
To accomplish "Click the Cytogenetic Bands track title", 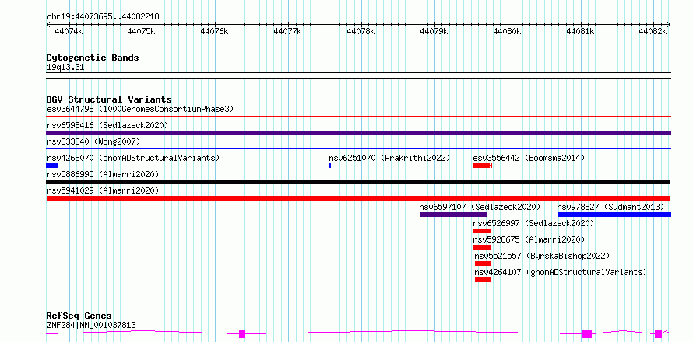I will point(93,58).
